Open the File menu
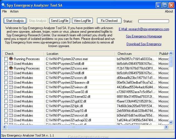Screen dimensions: 176x139 pyautogui.click(x=4, y=11)
